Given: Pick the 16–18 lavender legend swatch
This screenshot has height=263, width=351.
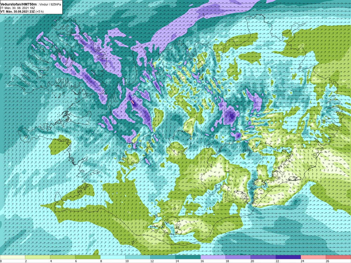Looking at the screenshot, I should pyautogui.click(x=213, y=257).
